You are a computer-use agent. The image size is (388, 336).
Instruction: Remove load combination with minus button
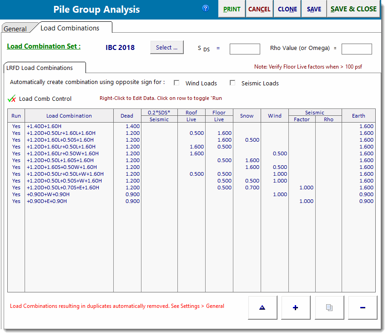pos(363,307)
